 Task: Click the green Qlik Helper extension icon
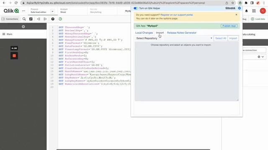240,3
